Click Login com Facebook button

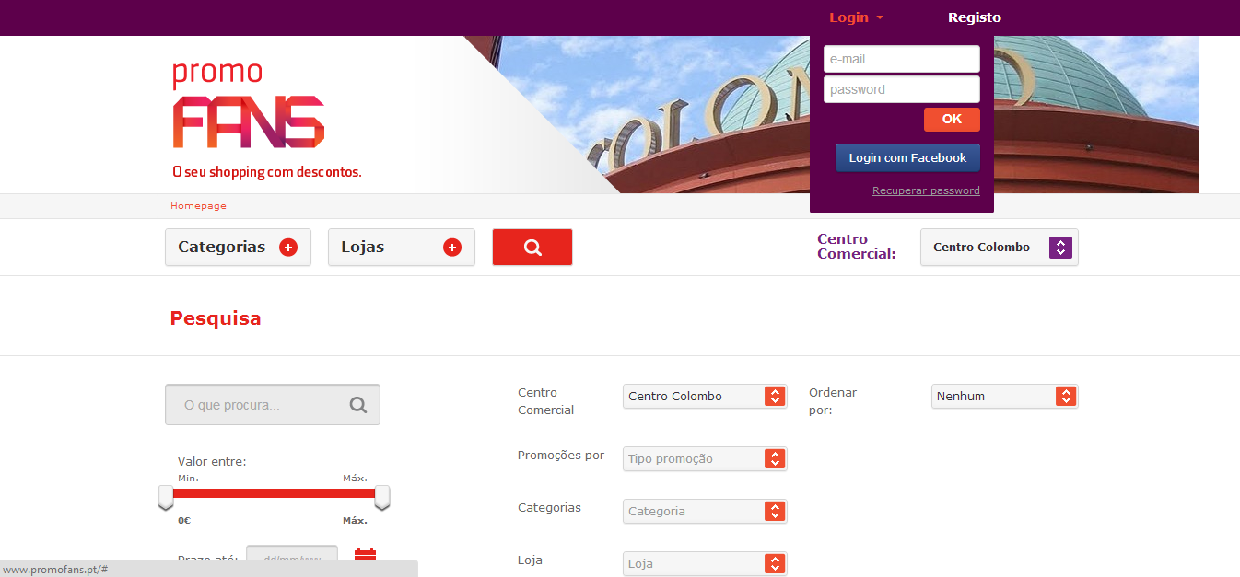coord(907,157)
